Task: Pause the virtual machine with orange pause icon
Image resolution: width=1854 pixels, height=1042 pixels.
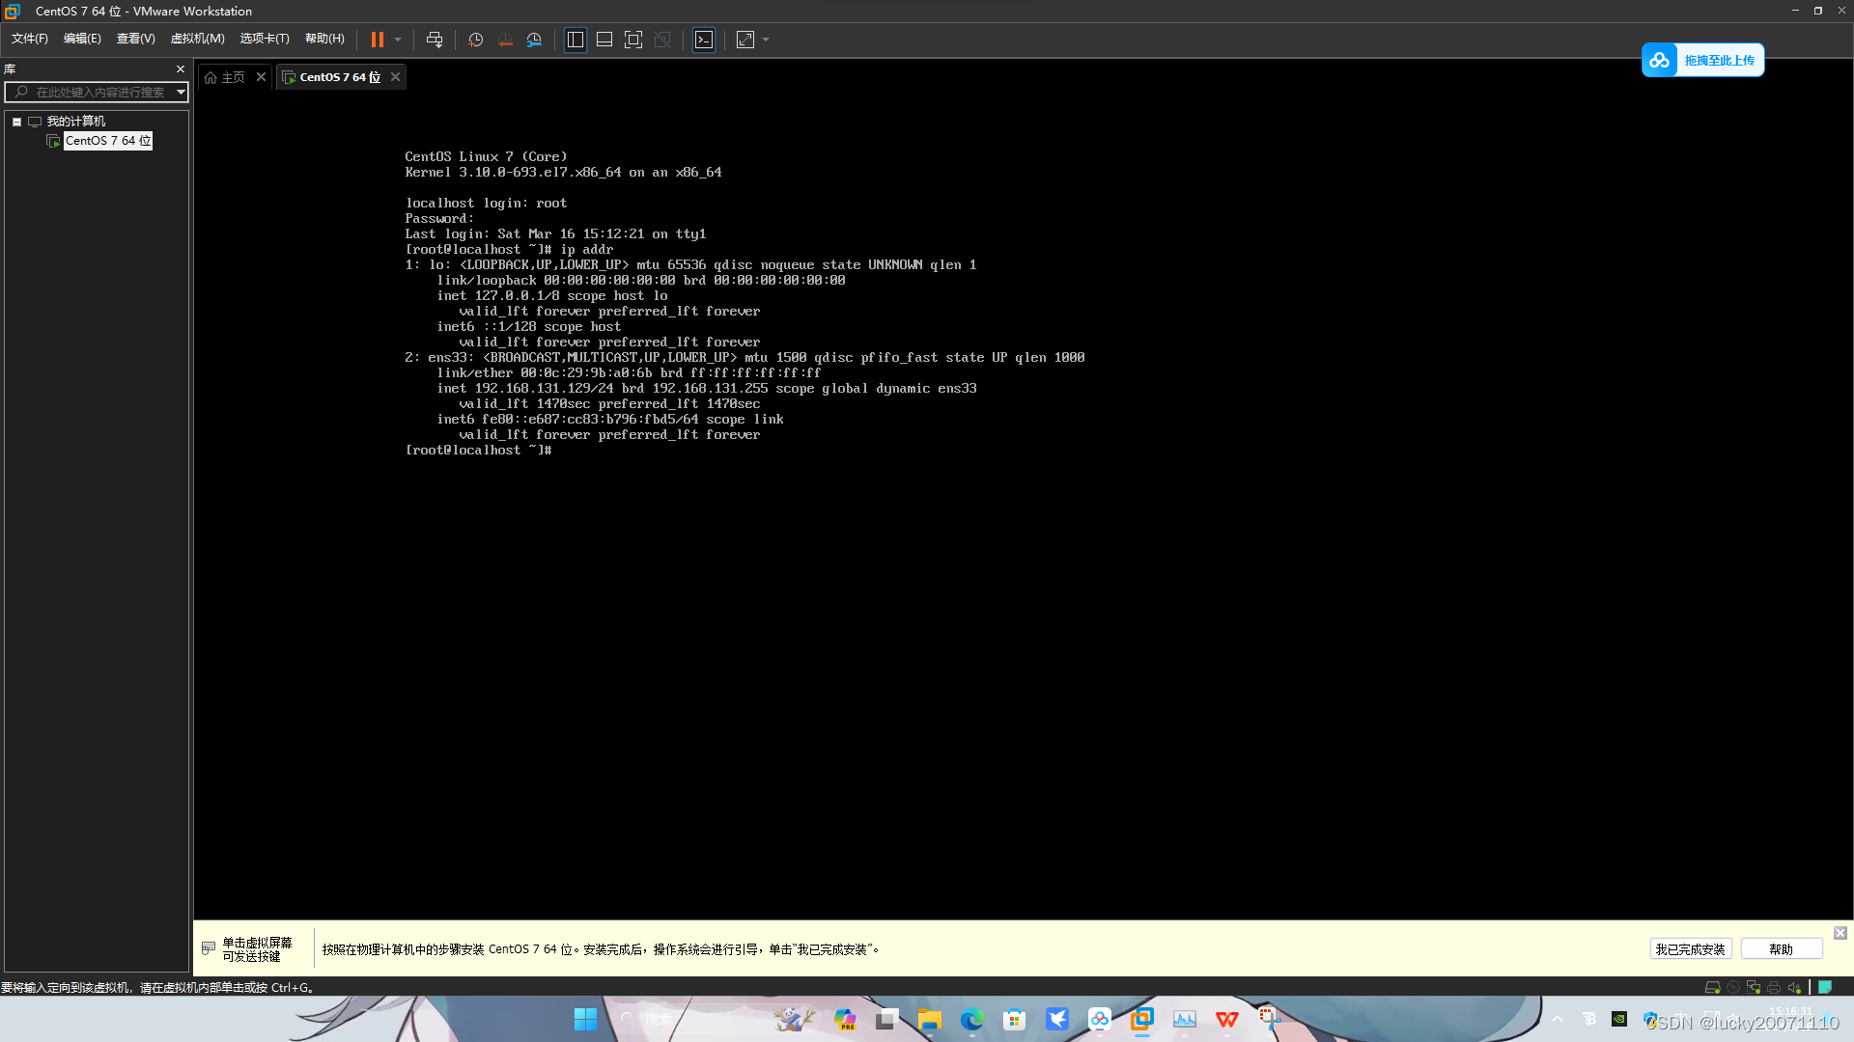Action: (377, 40)
